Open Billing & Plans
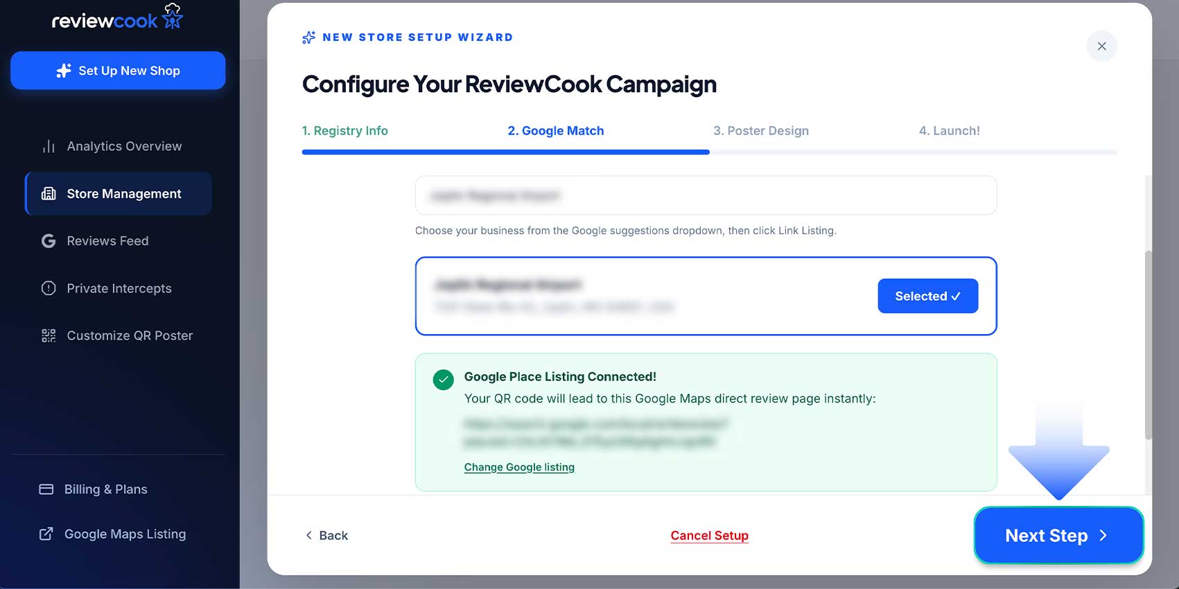The image size is (1179, 589). click(x=105, y=489)
